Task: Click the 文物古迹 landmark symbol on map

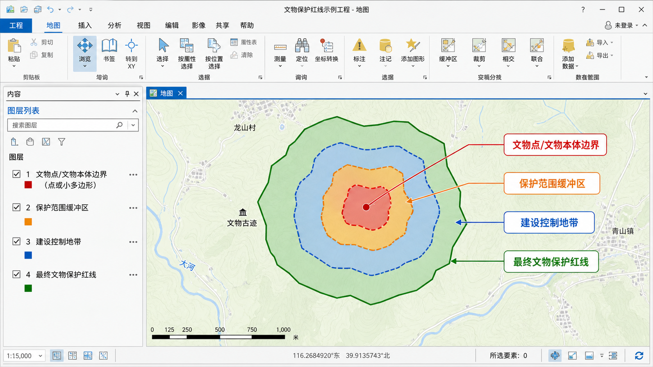Action: tap(243, 212)
